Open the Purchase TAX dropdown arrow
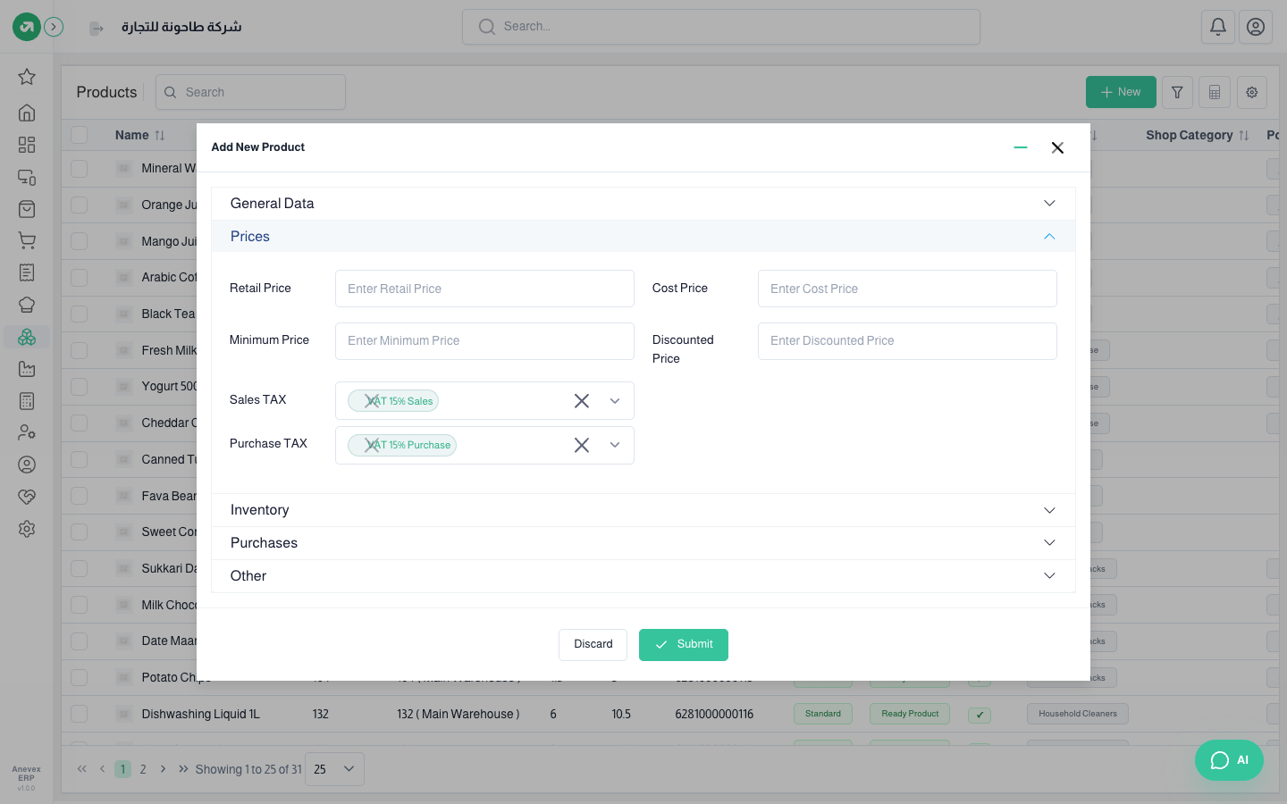 [x=615, y=445]
